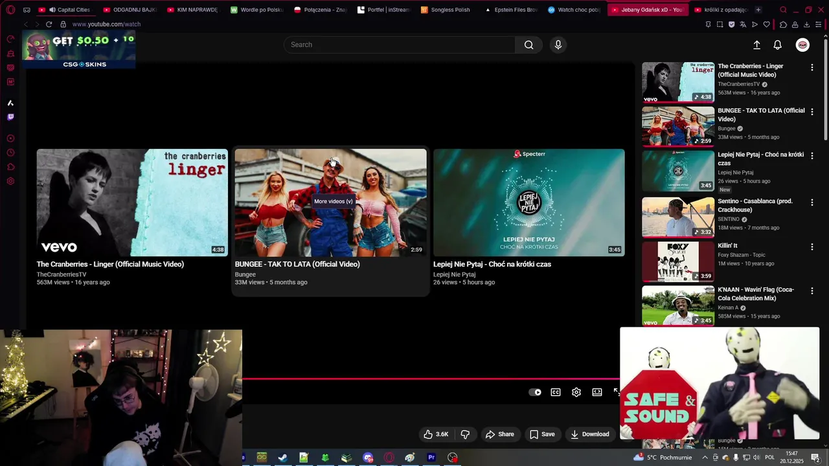Open the Opera GX main menu icon
This screenshot has width=829, height=466.
click(x=10, y=10)
